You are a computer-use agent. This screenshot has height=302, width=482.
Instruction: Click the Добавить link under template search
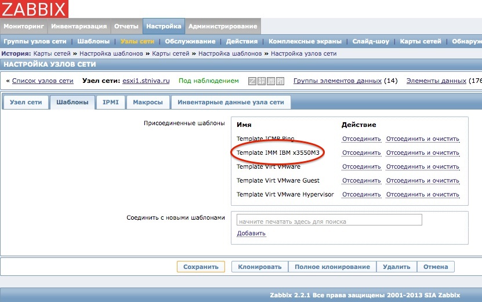pos(251,234)
